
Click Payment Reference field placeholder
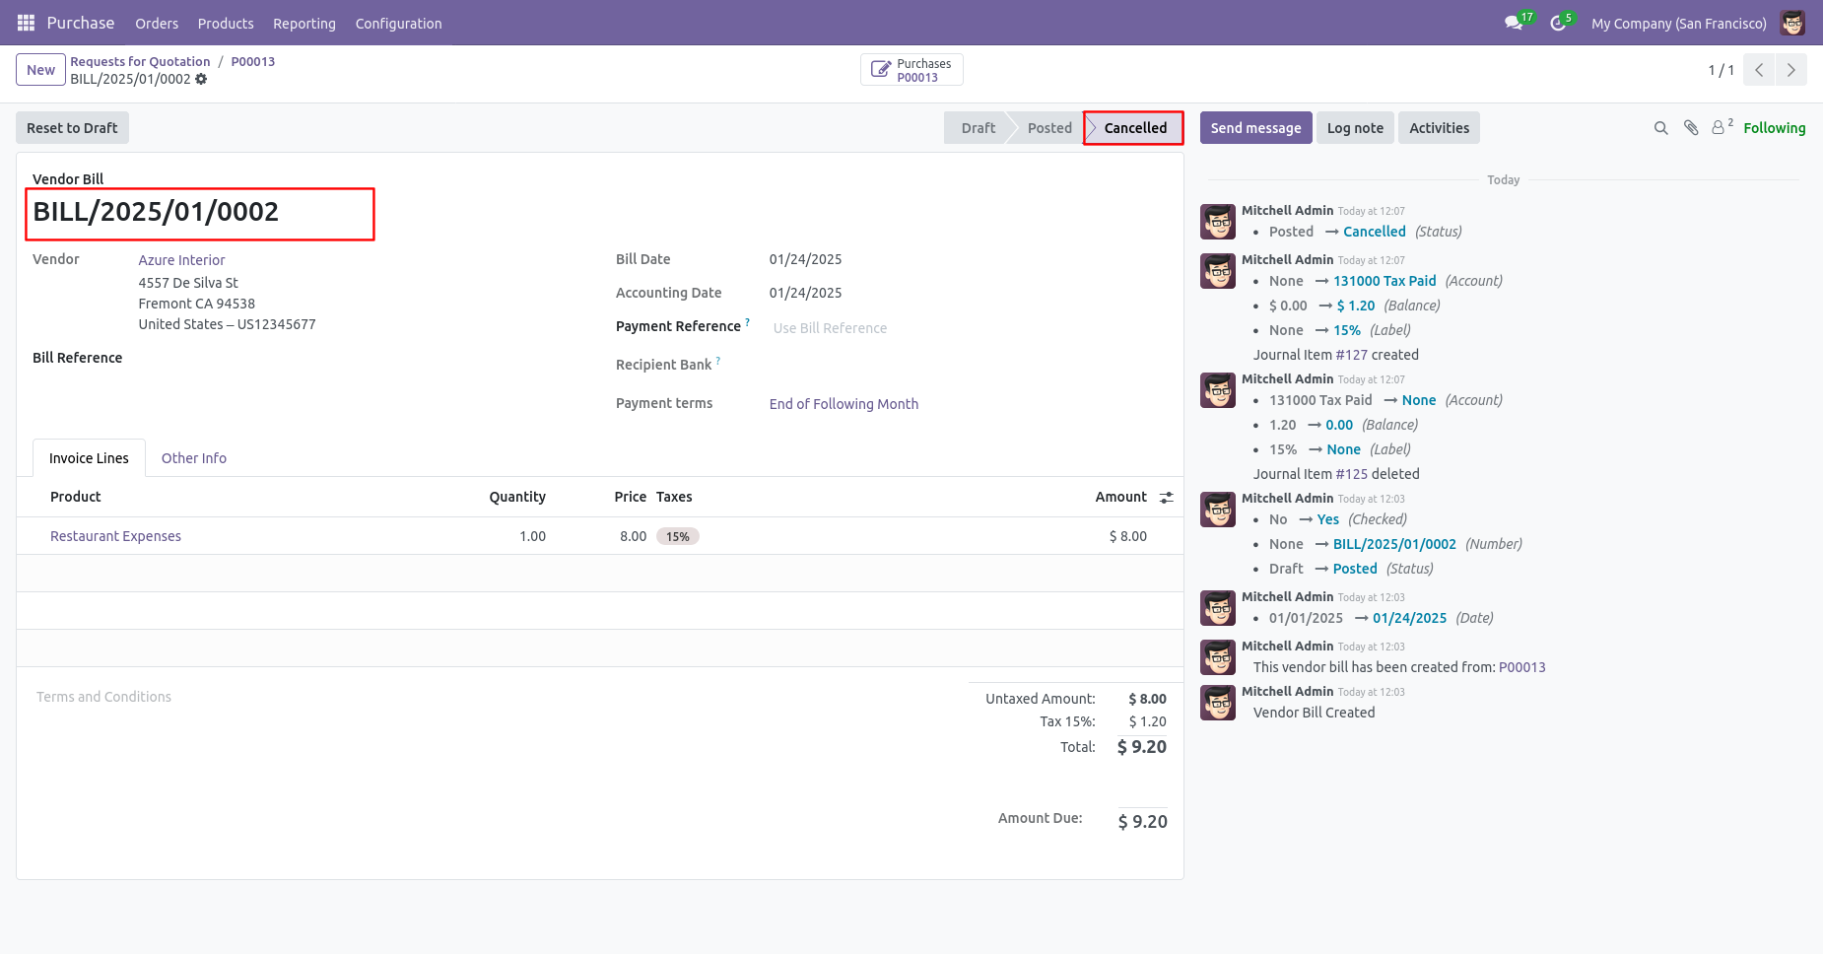tap(830, 328)
